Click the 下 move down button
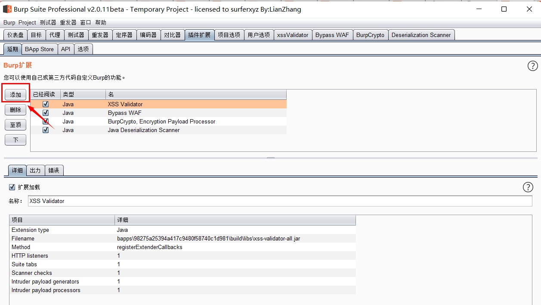Screen dimensions: 541x305 [15, 140]
